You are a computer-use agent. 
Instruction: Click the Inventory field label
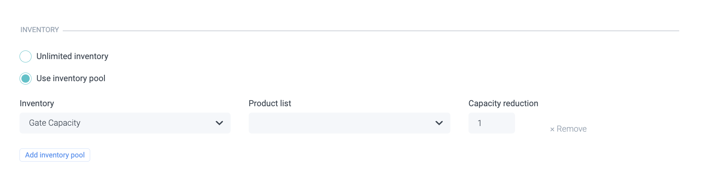pyautogui.click(x=37, y=104)
